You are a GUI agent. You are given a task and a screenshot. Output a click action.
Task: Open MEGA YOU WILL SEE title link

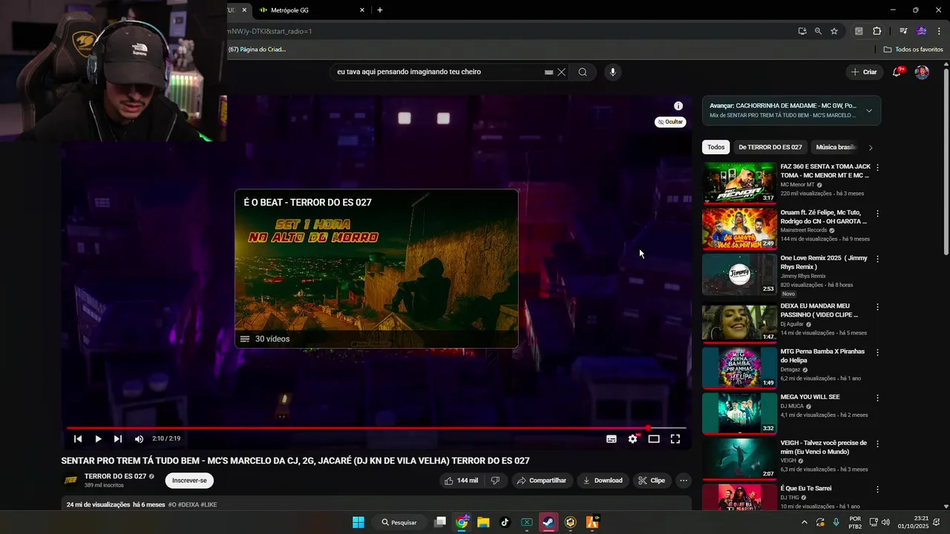coord(810,397)
